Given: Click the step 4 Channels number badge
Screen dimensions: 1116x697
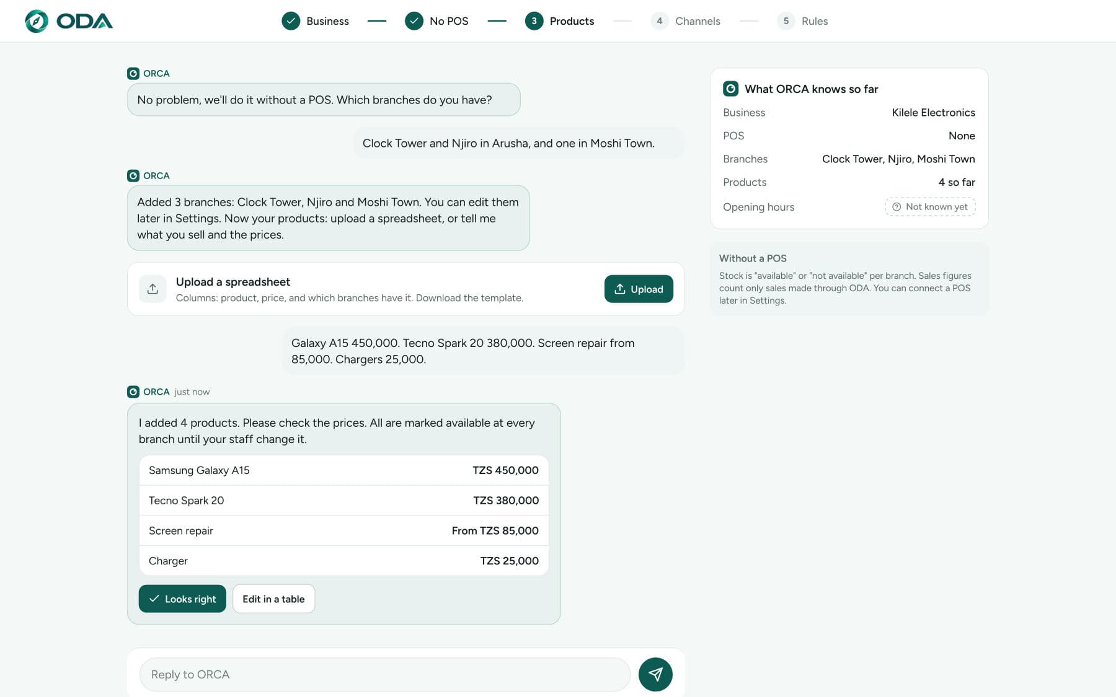Looking at the screenshot, I should [660, 21].
